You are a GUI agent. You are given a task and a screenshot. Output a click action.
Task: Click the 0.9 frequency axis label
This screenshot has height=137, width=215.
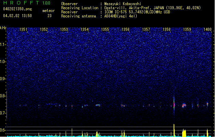point(3,79)
